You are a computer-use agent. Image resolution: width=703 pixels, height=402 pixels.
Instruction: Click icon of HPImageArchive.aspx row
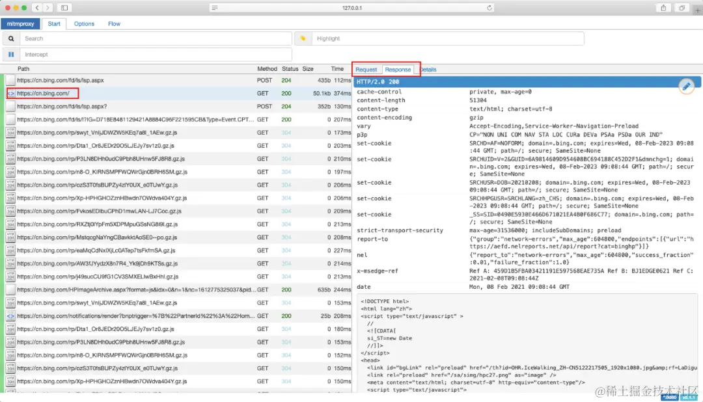(x=11, y=289)
